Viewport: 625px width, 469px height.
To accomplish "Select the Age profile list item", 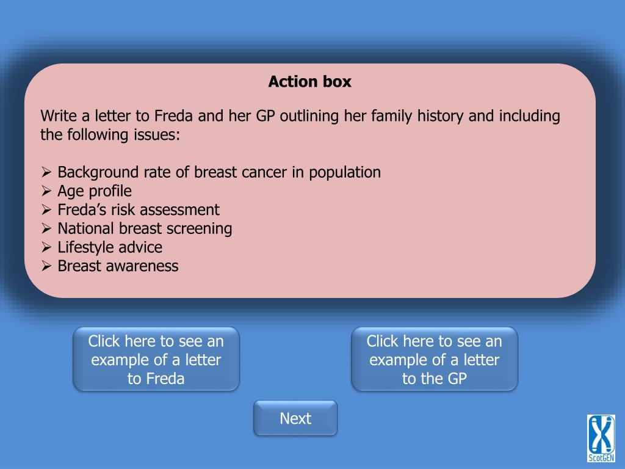I will pyautogui.click(x=95, y=191).
